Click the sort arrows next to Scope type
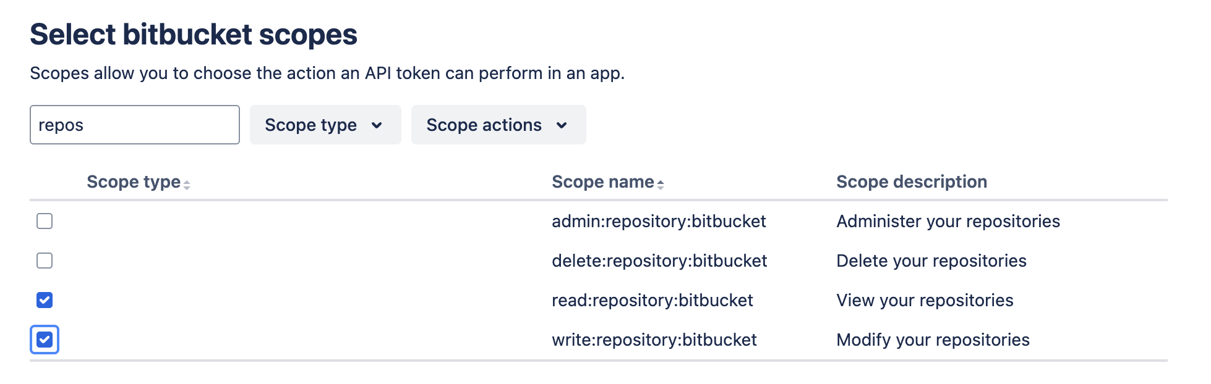This screenshot has width=1211, height=384. [x=186, y=183]
